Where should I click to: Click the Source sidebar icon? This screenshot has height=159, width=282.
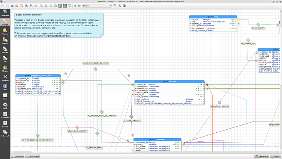(5, 124)
